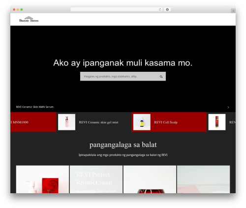Select the REVI MNM1000 carousel item
This screenshot has height=208, width=246.
(33, 122)
